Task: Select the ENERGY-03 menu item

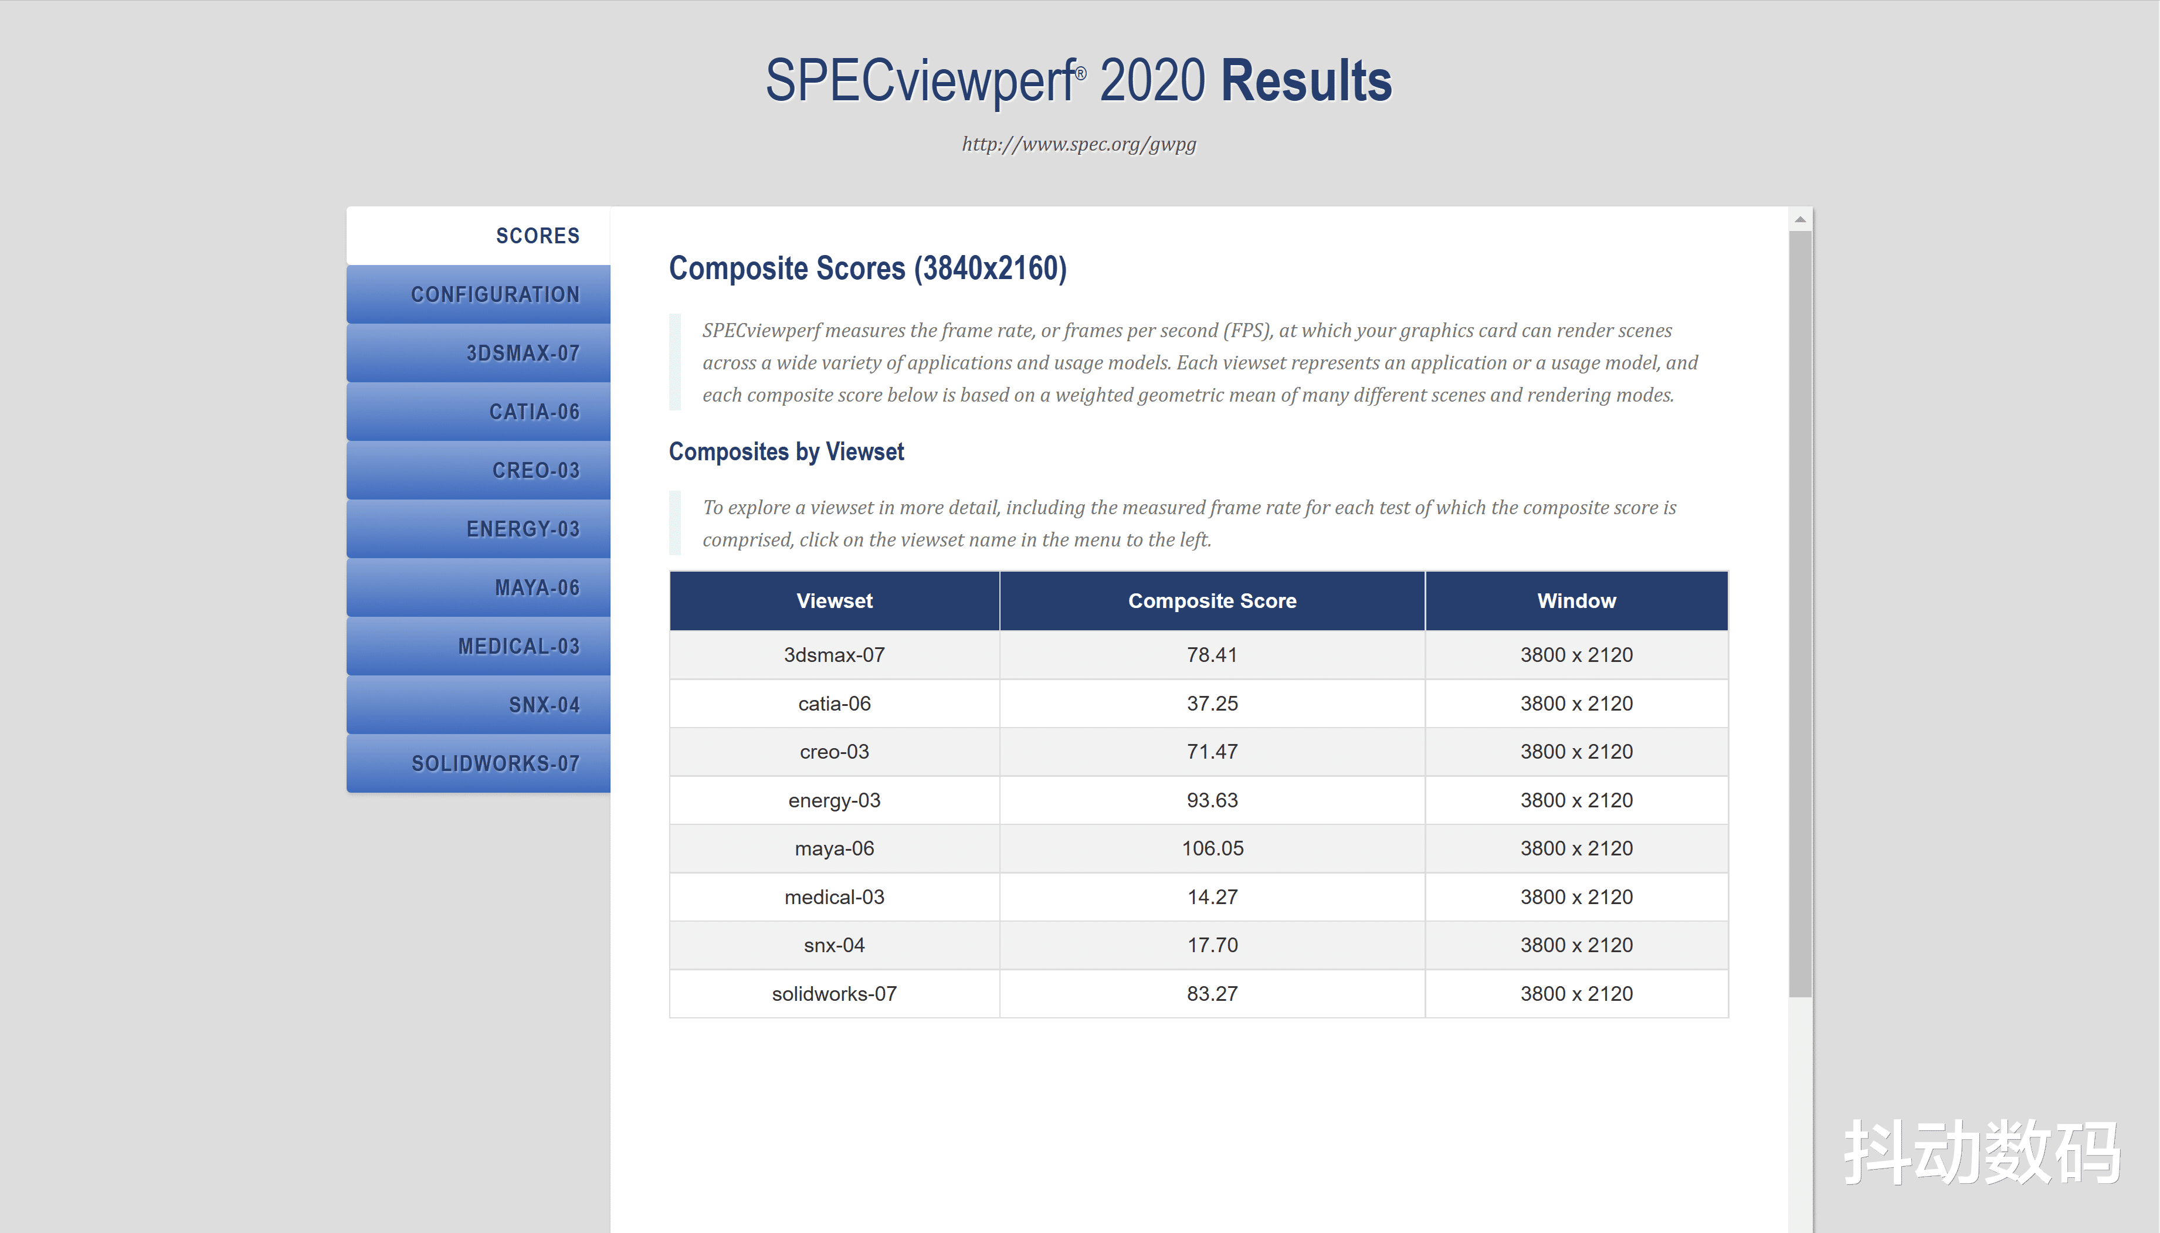Action: [478, 528]
